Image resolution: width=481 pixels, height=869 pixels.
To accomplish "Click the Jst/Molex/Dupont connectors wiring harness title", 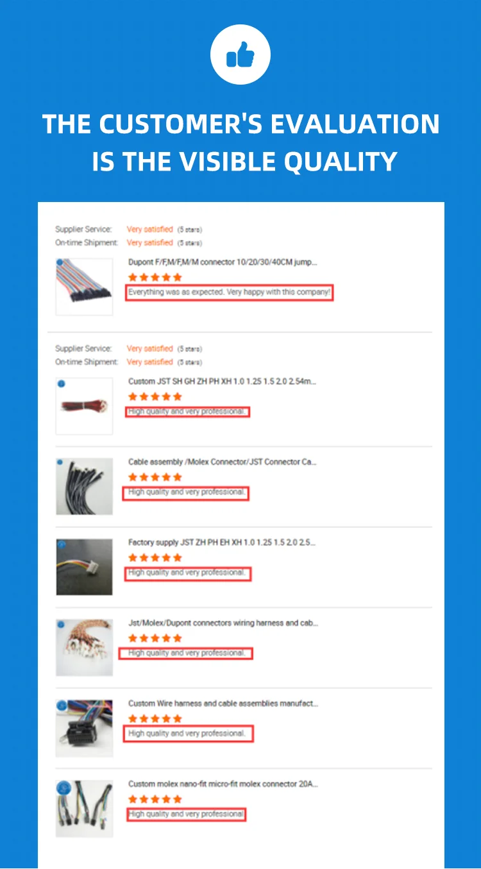I will click(223, 623).
